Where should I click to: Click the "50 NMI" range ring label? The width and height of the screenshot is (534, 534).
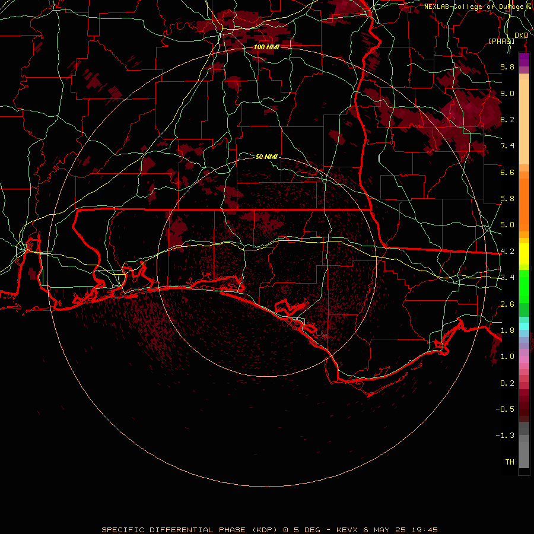tap(266, 157)
